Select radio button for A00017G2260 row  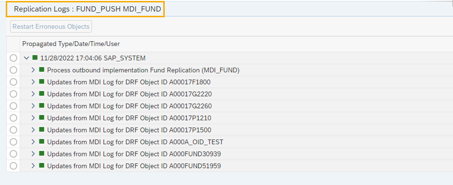[x=13, y=106]
